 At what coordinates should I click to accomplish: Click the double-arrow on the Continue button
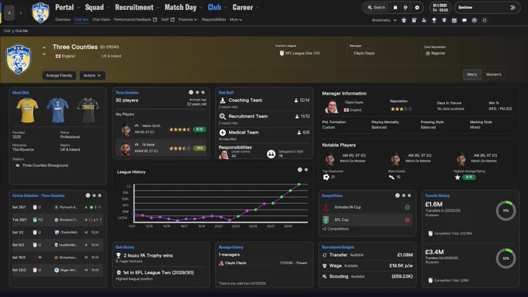point(512,8)
